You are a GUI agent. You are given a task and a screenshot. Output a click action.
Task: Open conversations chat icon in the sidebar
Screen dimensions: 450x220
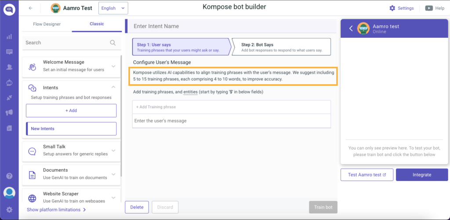pyautogui.click(x=9, y=52)
